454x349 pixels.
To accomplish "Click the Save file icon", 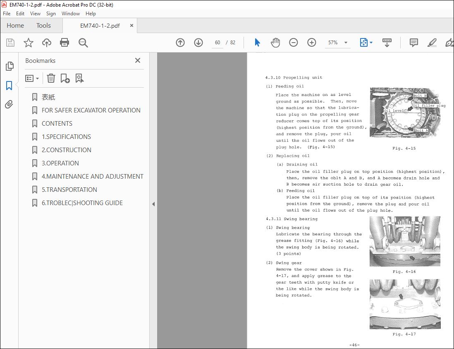I will click(x=10, y=43).
